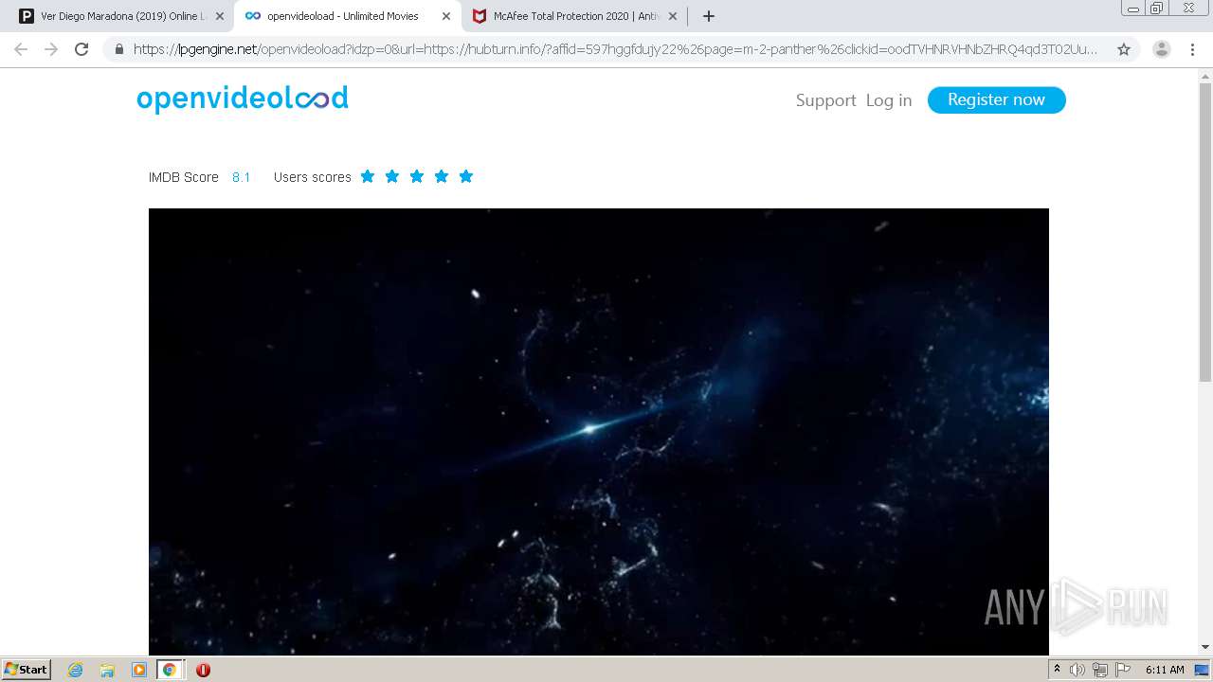Select the Chrome taskbar icon

[x=170, y=670]
